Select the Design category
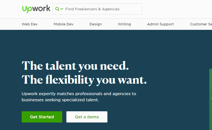Viewport: 212px width, 130px height. tap(96, 24)
